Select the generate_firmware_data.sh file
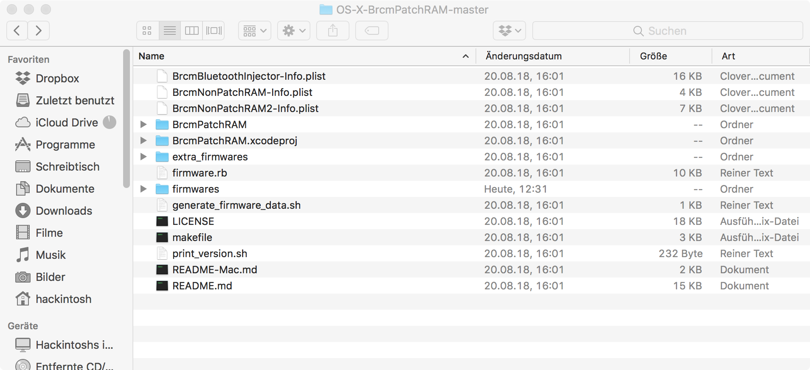Screen dimensions: 810x370 coord(236,205)
